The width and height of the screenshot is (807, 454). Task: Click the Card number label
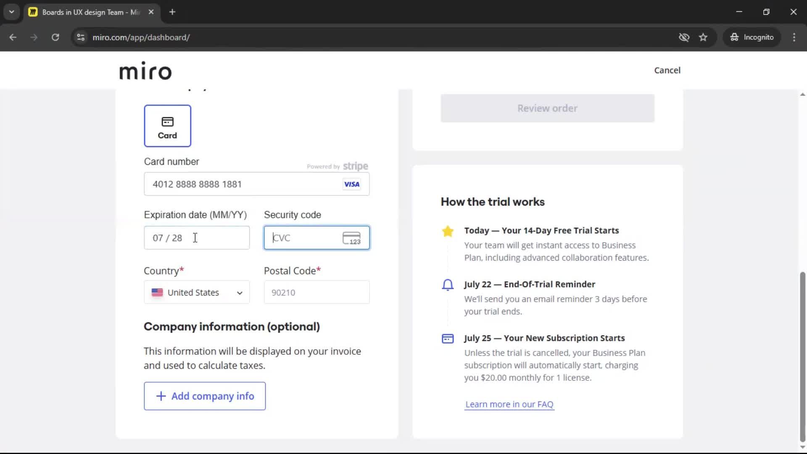click(x=171, y=162)
